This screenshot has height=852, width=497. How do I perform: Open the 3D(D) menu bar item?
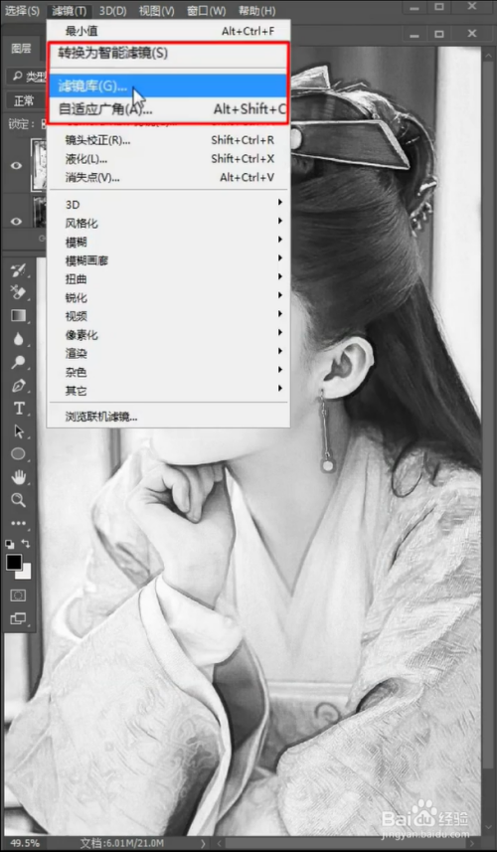[113, 10]
